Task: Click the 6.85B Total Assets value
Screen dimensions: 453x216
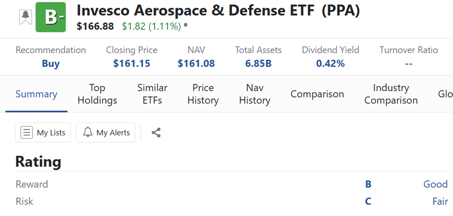Action: pos(258,64)
